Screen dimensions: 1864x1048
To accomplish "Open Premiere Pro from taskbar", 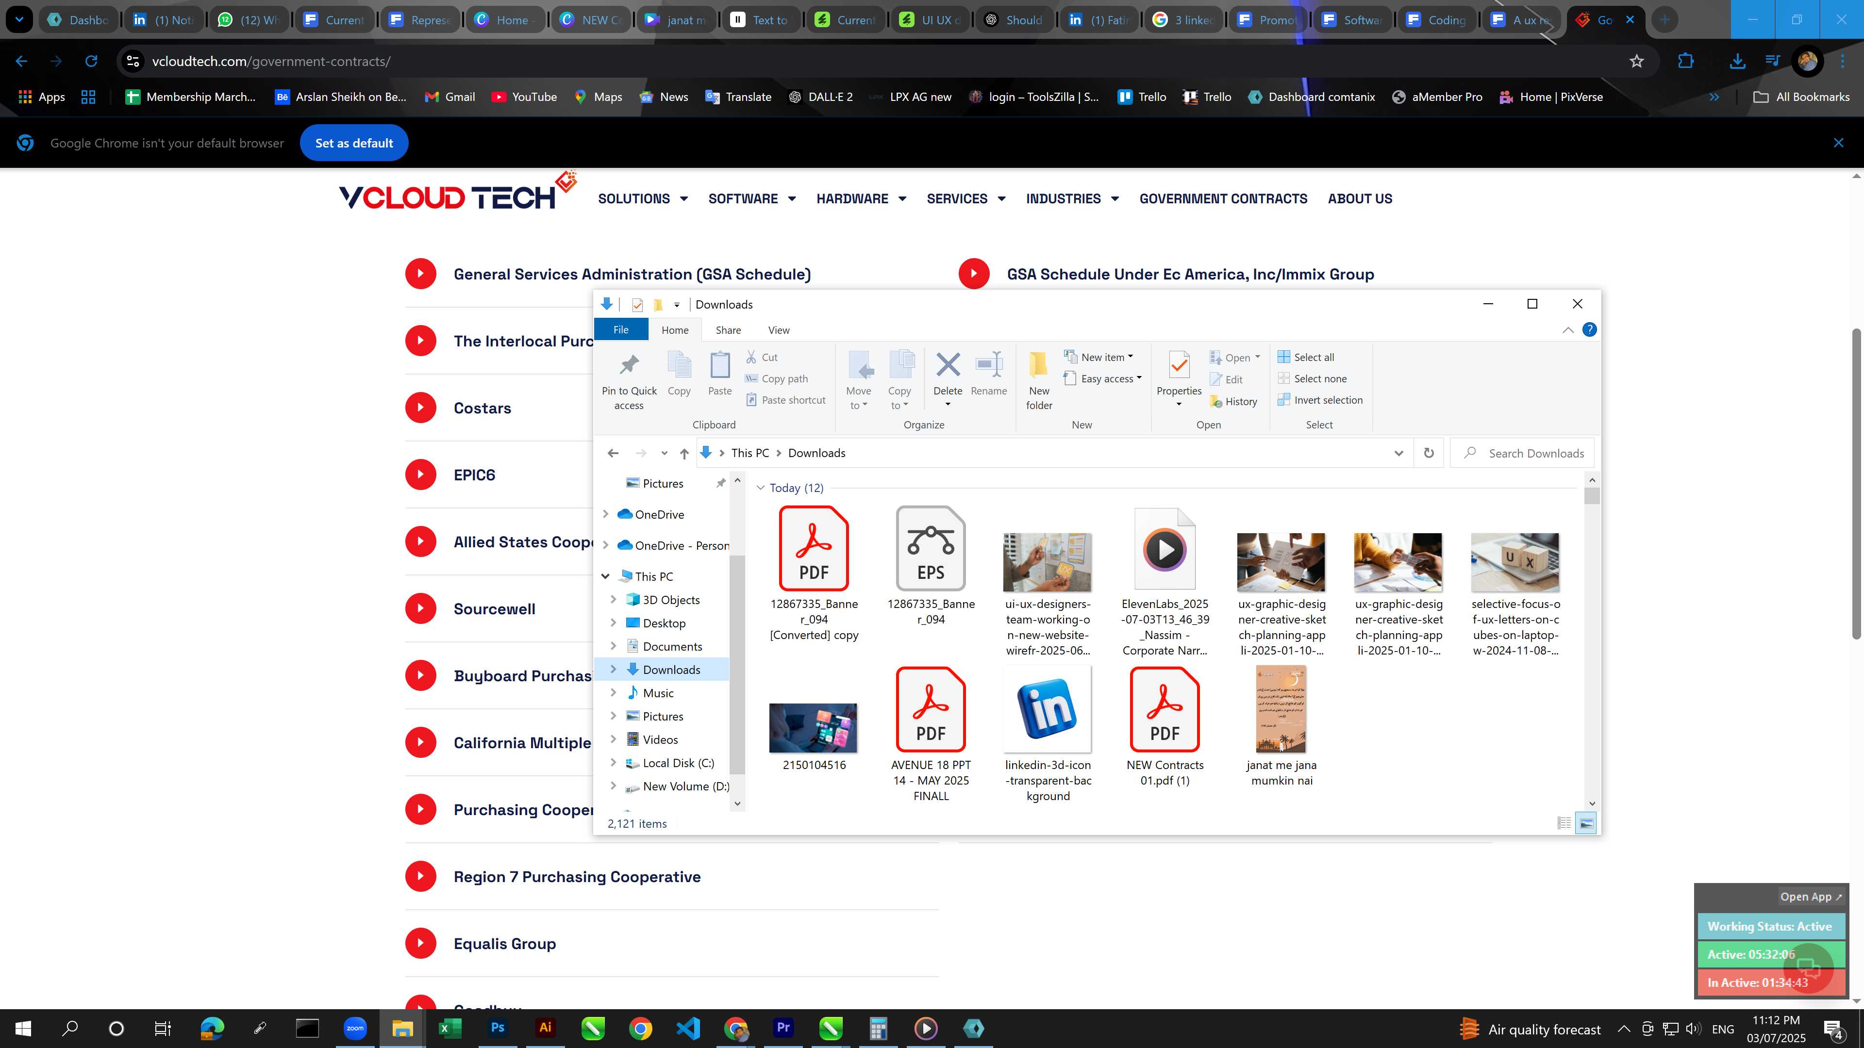I will [x=783, y=1028].
